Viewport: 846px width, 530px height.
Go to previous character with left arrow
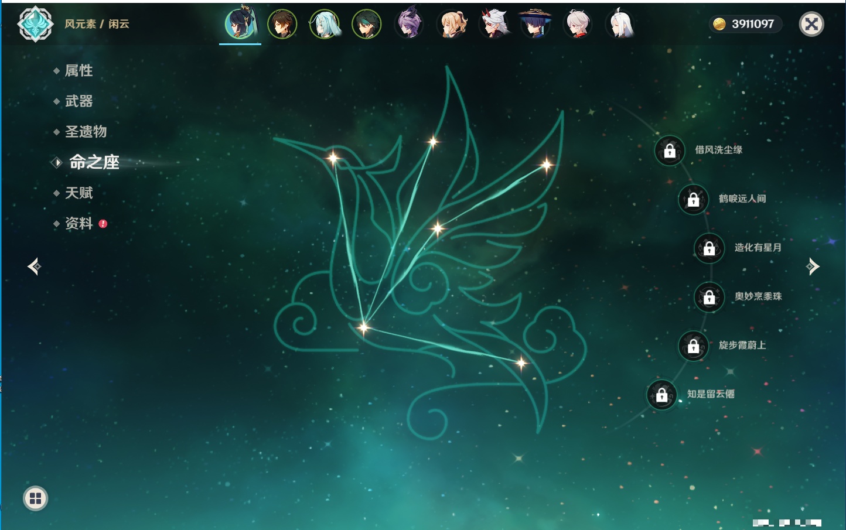pos(34,266)
